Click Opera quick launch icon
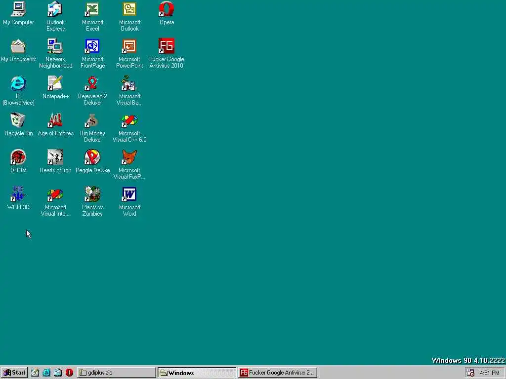Image resolution: width=506 pixels, height=379 pixels. pyautogui.click(x=69, y=373)
